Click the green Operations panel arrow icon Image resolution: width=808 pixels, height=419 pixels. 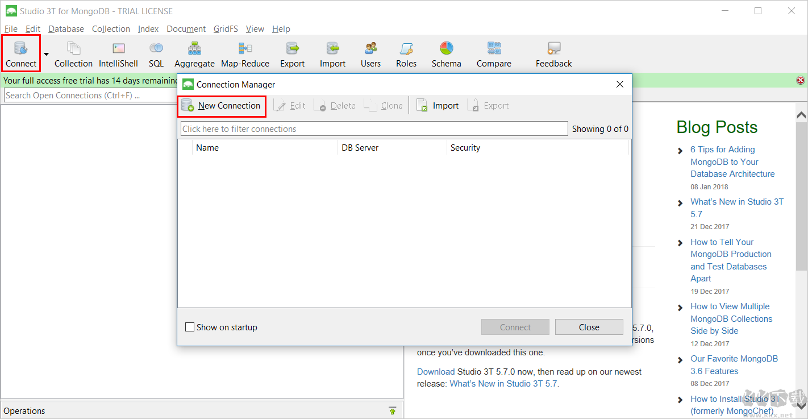click(392, 411)
